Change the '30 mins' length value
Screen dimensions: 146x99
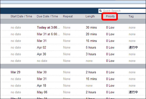(x=91, y=28)
